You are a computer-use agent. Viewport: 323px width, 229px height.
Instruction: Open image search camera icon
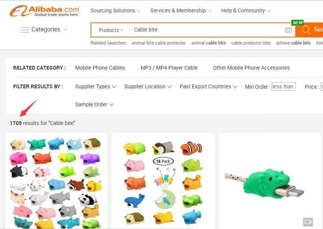[289, 30]
